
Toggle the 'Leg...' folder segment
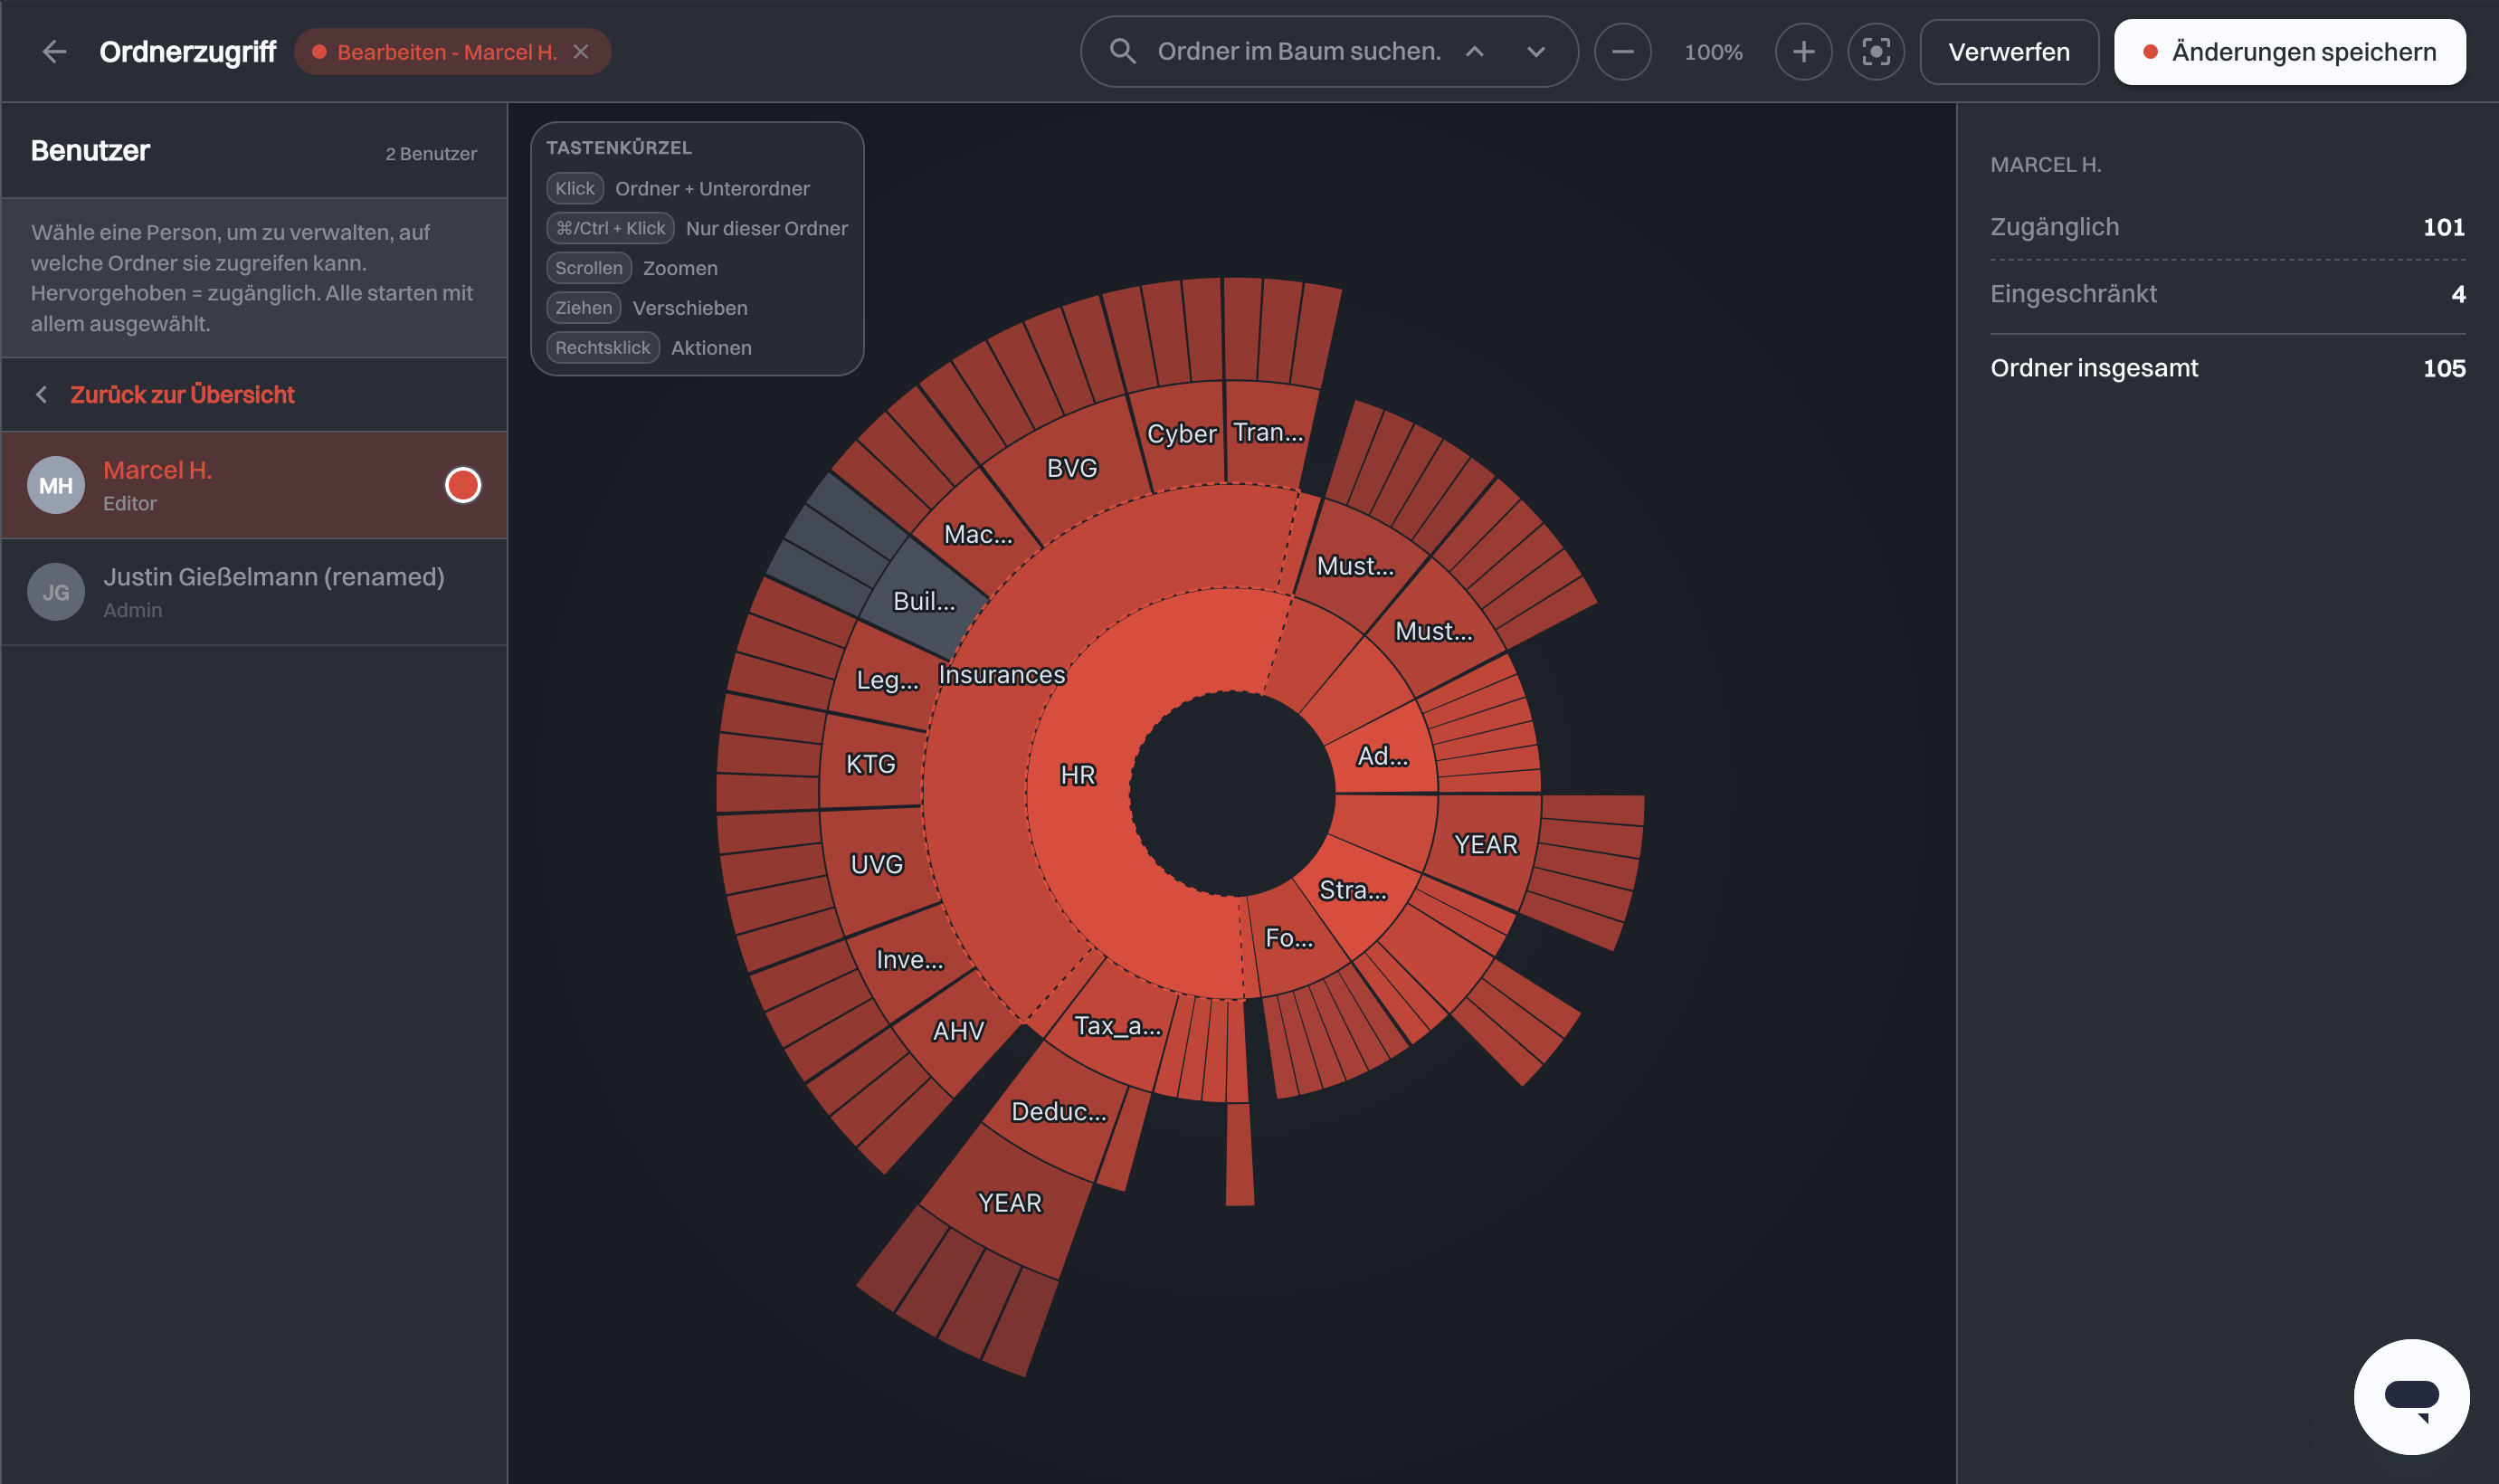888,680
